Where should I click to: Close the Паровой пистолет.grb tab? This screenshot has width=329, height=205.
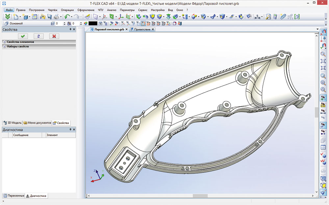click(127, 29)
